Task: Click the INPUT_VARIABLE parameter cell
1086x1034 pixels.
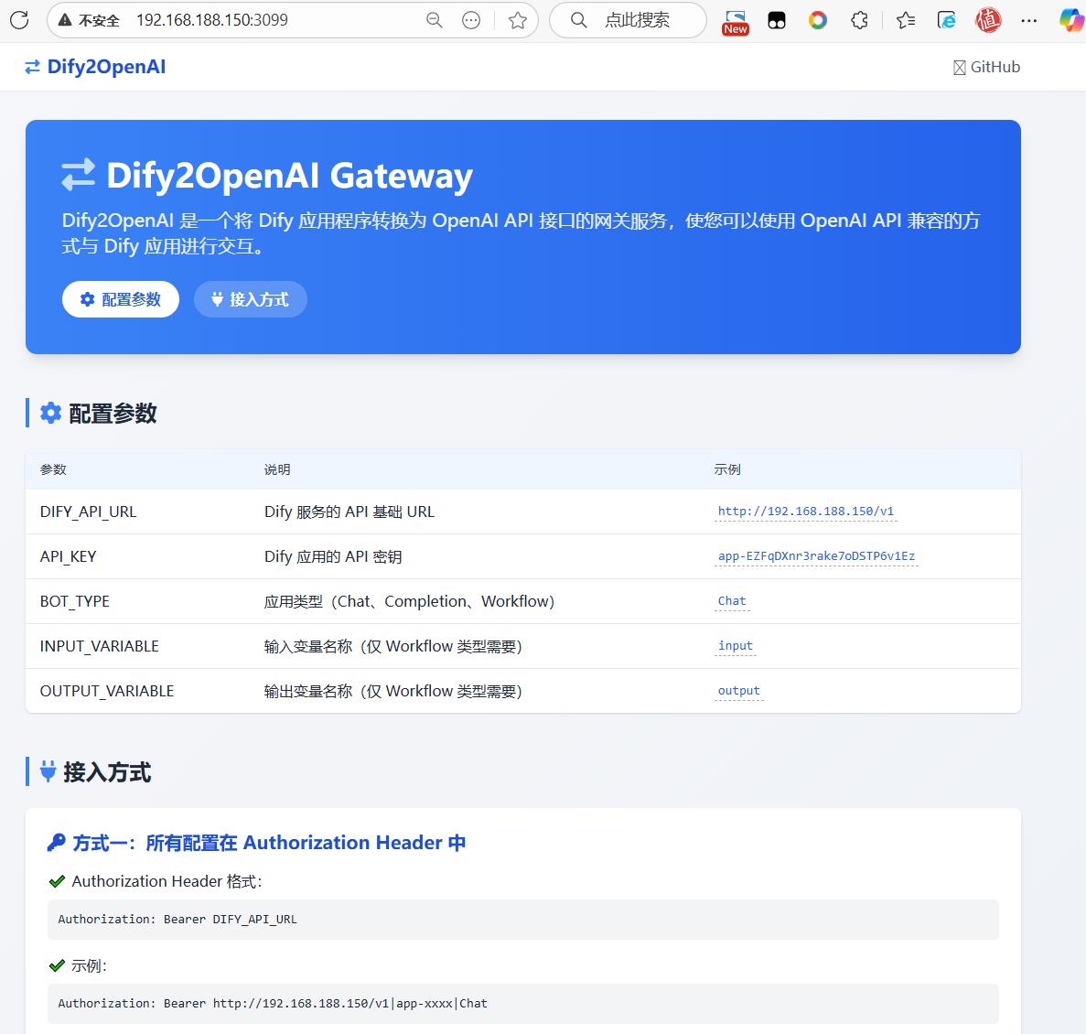Action: point(99,646)
